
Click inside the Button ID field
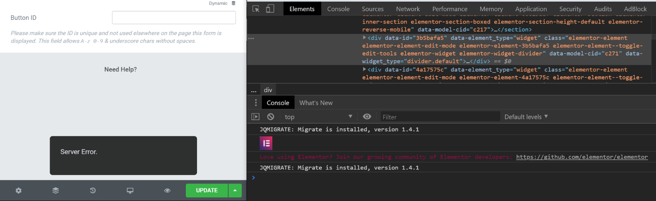pos(174,18)
